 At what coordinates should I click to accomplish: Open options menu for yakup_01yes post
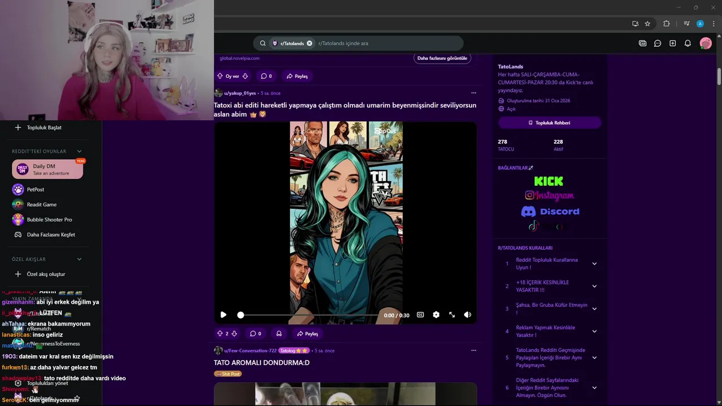[474, 93]
